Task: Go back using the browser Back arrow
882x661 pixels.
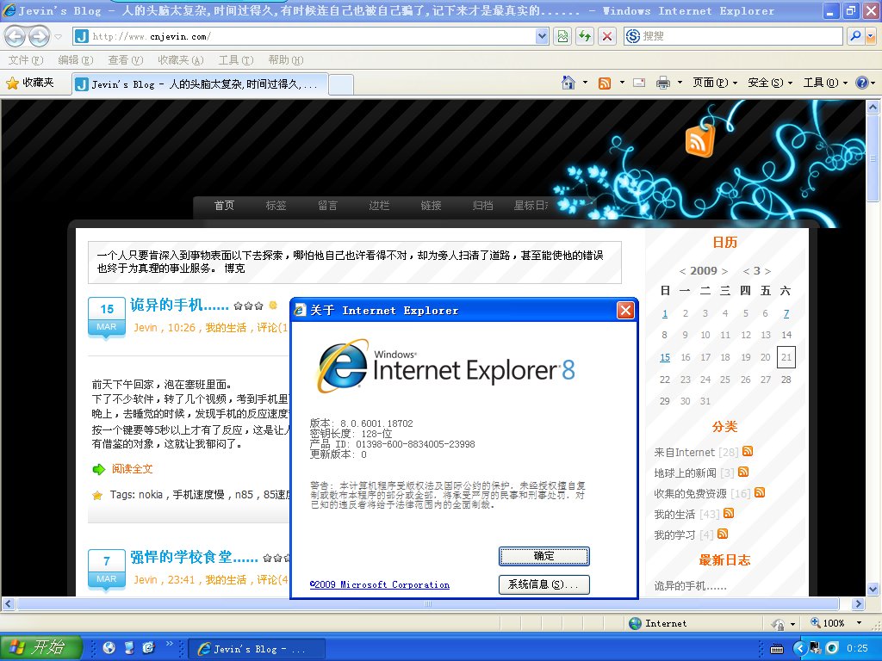Action: (x=16, y=36)
